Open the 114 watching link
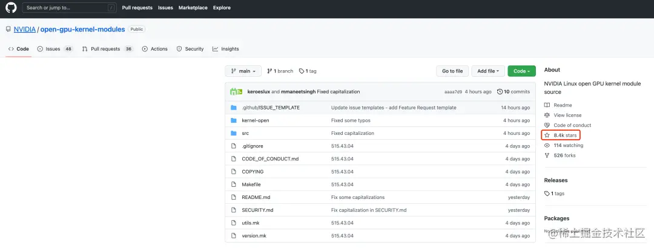 (x=564, y=145)
